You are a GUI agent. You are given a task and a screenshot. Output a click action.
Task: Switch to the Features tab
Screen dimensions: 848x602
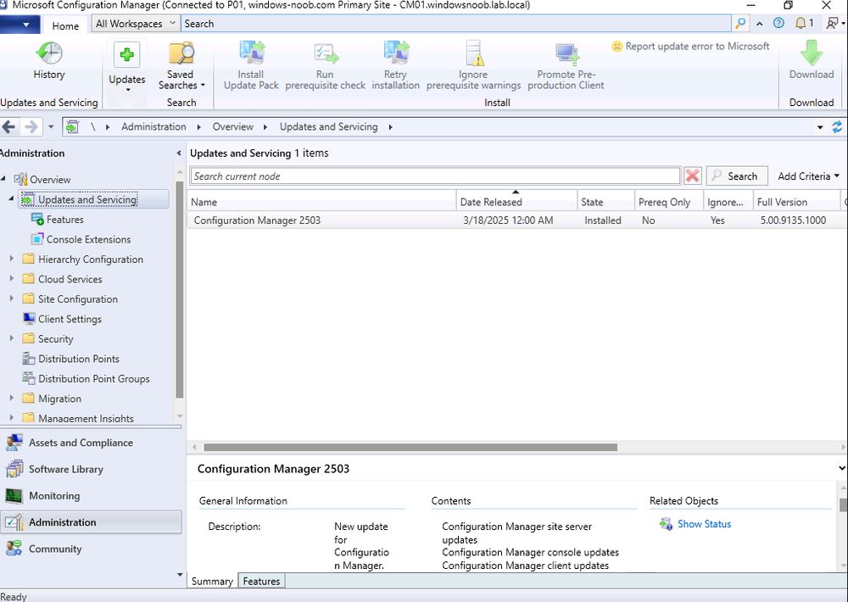(261, 581)
